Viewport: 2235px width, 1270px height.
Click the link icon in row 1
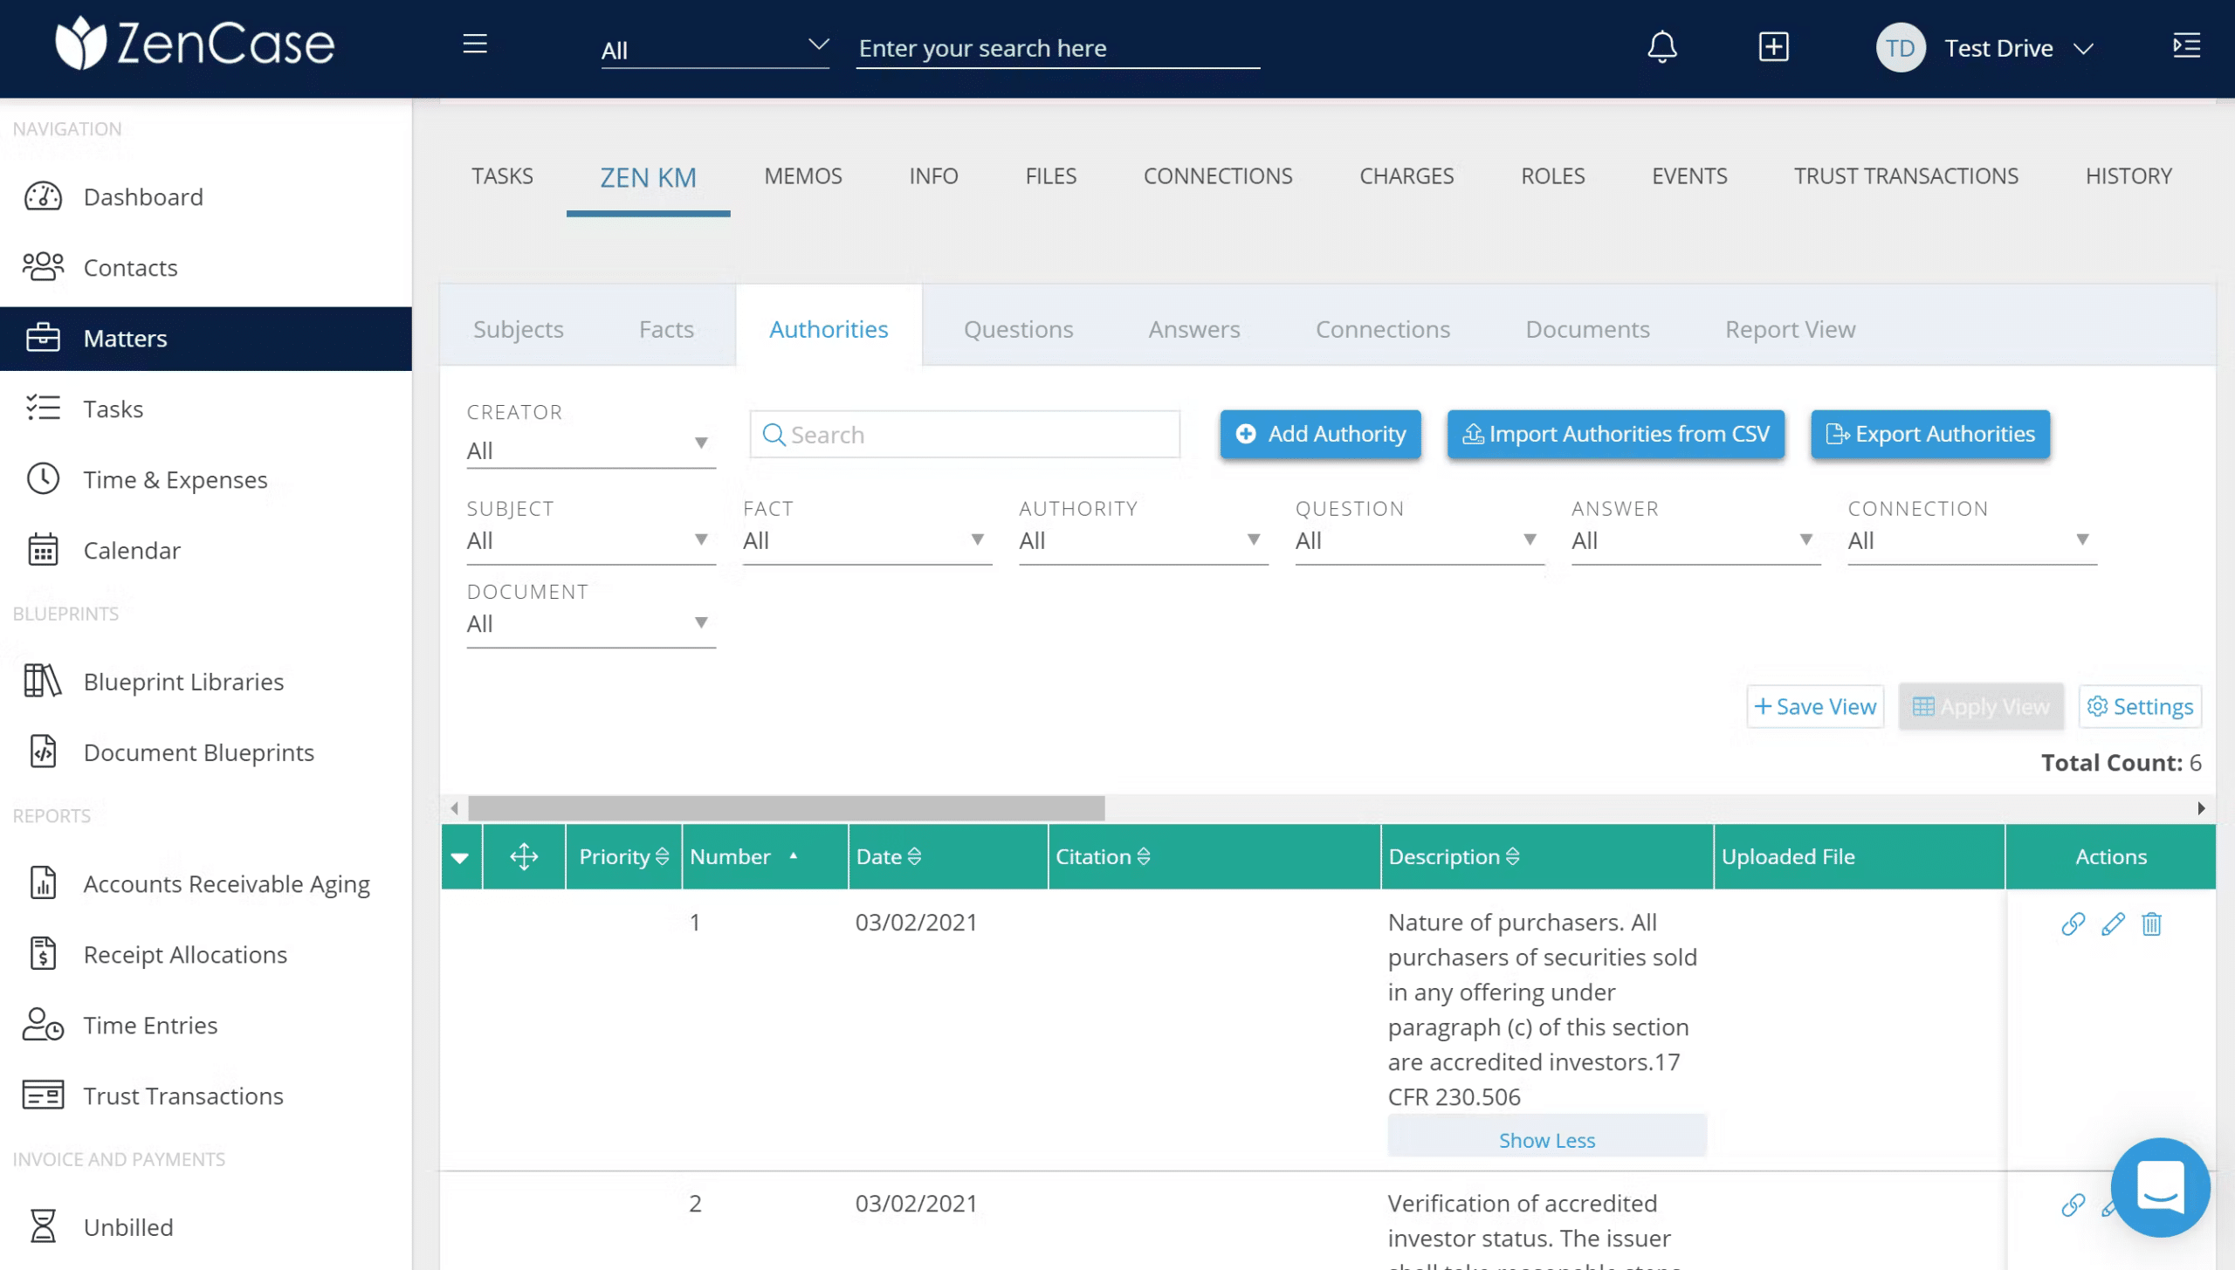pos(2073,923)
